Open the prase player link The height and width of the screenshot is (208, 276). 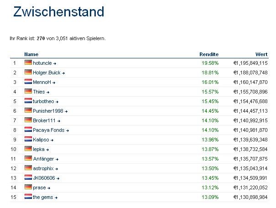pyautogui.click(x=39, y=187)
